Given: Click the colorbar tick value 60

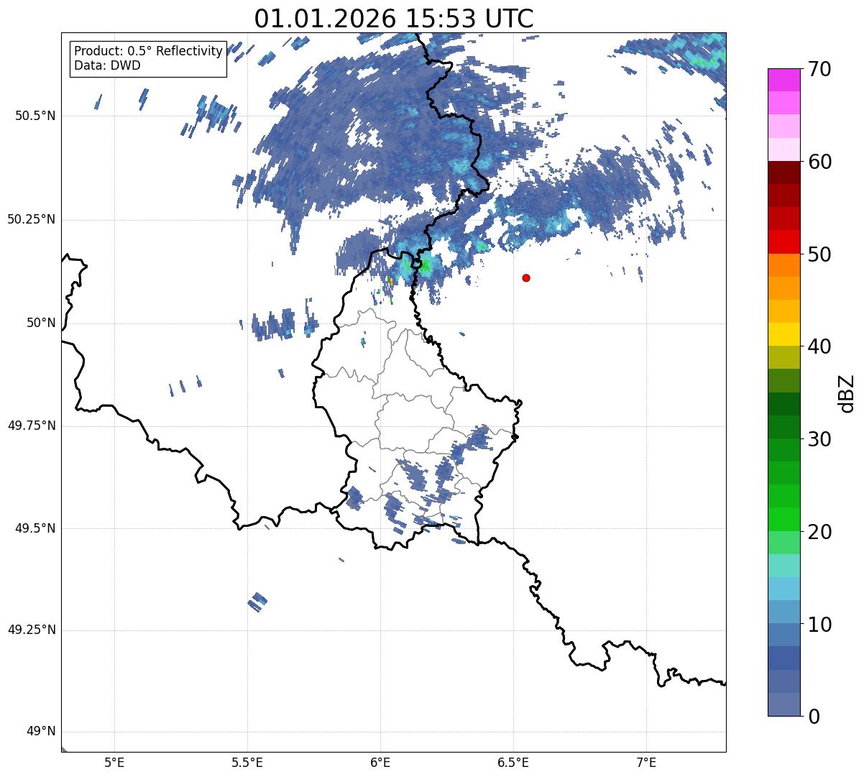Looking at the screenshot, I should [819, 162].
